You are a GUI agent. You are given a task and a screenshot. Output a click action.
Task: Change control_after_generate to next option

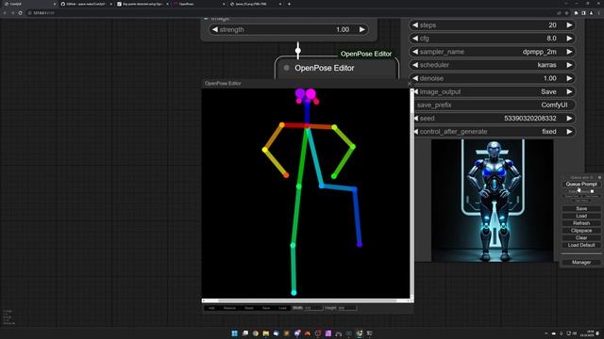pyautogui.click(x=569, y=132)
